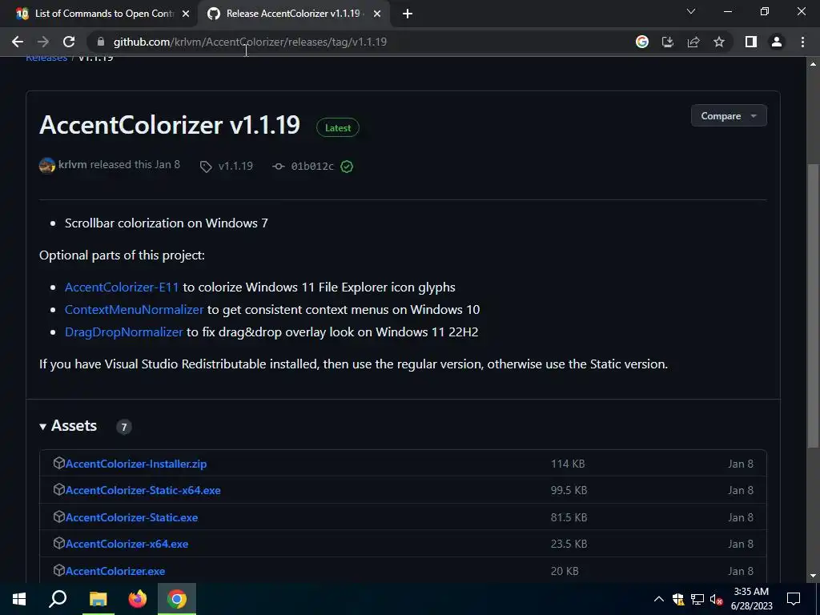
Task: Click the tag icon beside v1.1.19
Action: pos(206,167)
